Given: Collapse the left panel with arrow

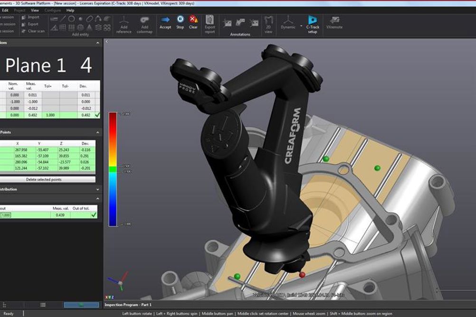Looking at the screenshot, I should pyautogui.click(x=107, y=42).
